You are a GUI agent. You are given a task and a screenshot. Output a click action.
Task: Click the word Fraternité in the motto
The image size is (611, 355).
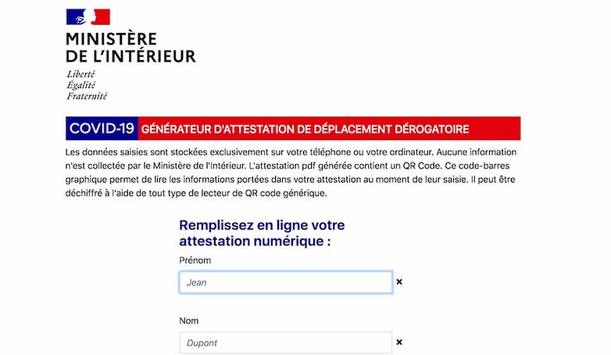click(87, 96)
